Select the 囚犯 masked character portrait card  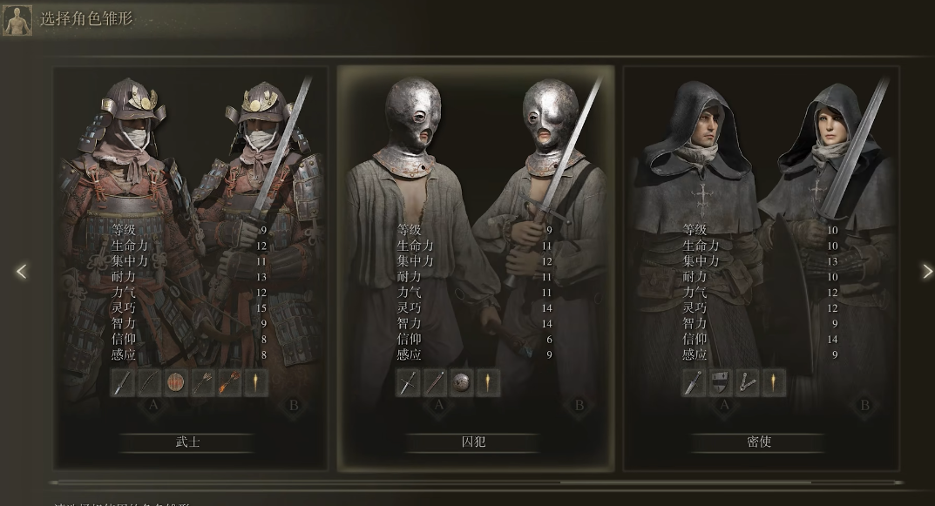476,268
